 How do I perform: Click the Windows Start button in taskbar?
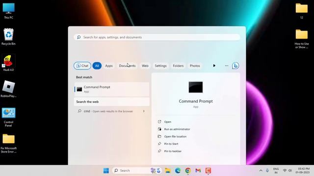106,171
